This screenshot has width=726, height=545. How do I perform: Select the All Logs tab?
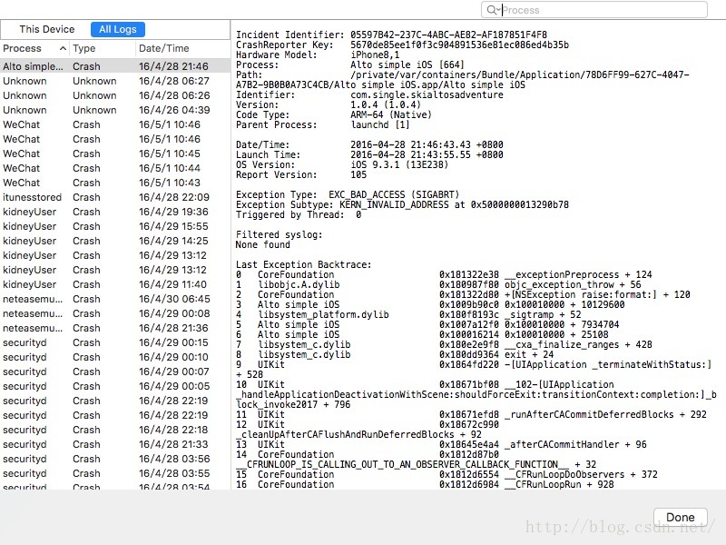(x=118, y=29)
